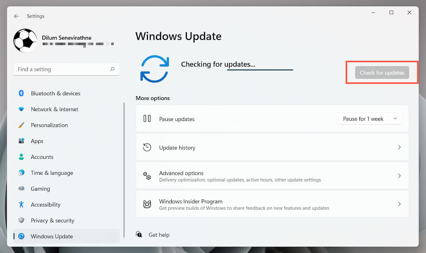Click the large update sync arrows icon
426x253 pixels.
(x=155, y=69)
